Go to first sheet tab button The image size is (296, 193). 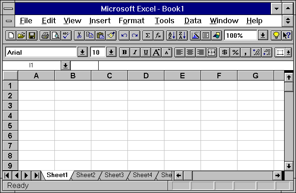click(7, 176)
